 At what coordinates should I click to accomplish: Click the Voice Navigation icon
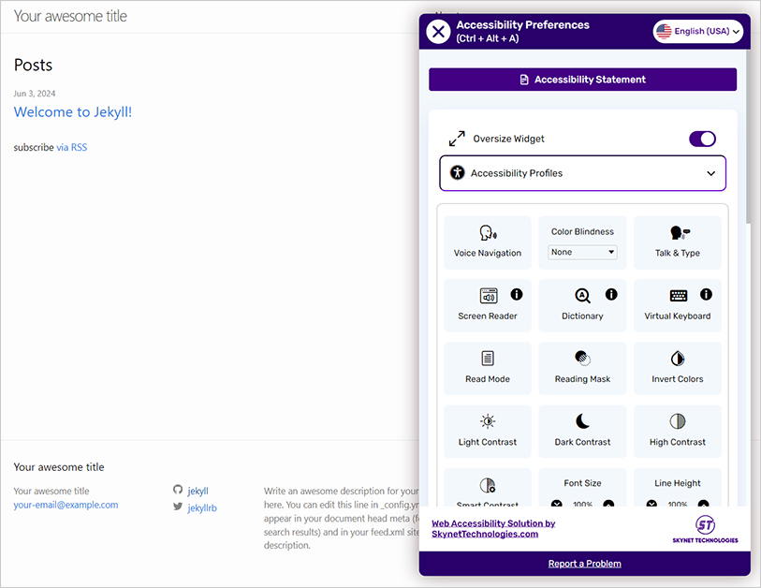tap(488, 233)
